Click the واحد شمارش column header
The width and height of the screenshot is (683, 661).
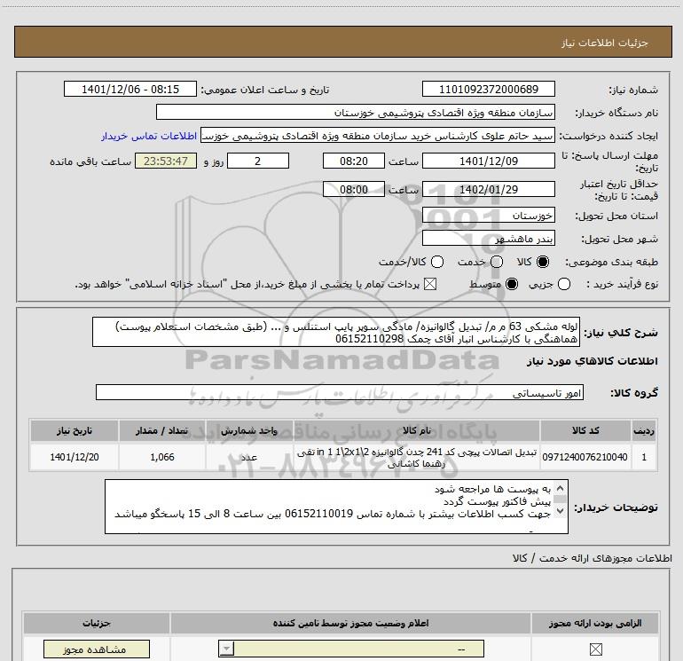[x=248, y=431]
